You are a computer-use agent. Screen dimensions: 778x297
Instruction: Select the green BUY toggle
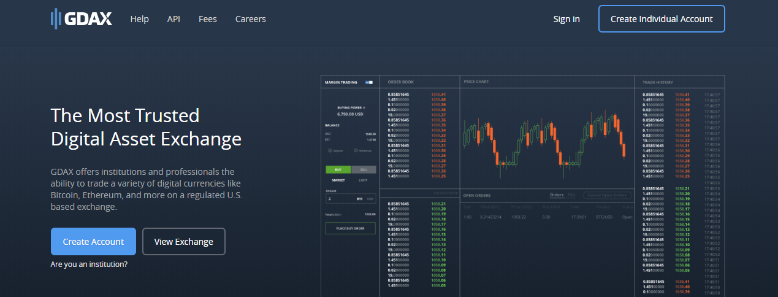point(338,169)
